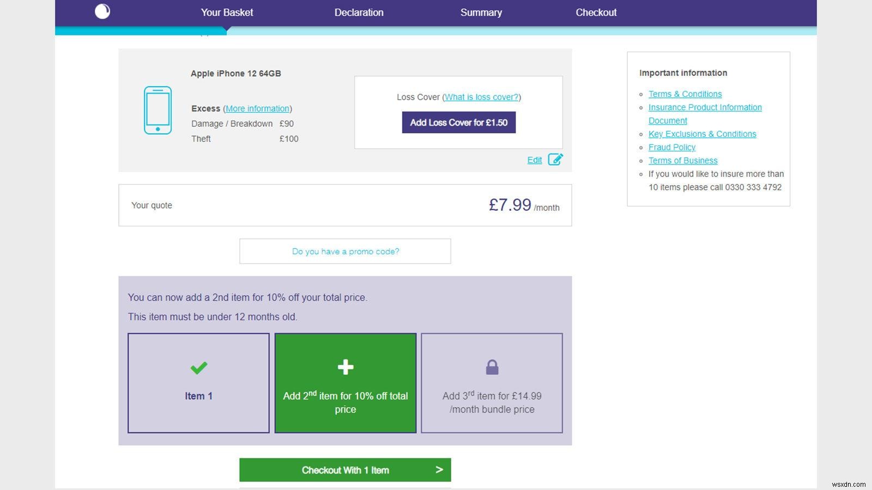Open the Your Basket step
The image size is (872, 490).
(x=227, y=13)
